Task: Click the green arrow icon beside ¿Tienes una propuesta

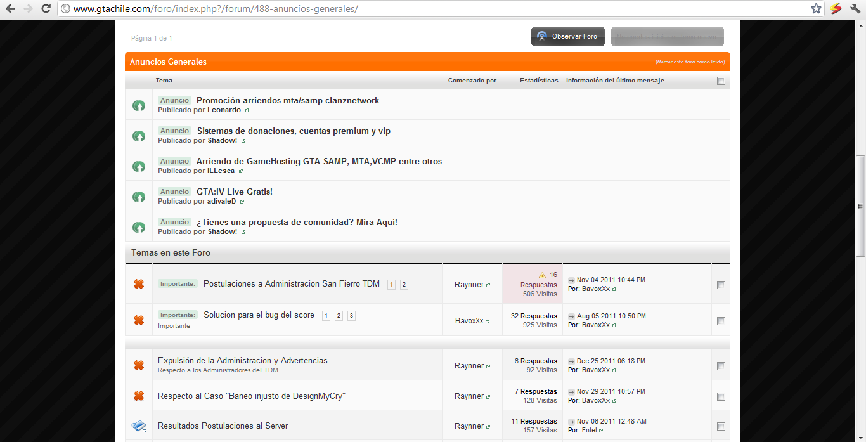Action: point(139,227)
